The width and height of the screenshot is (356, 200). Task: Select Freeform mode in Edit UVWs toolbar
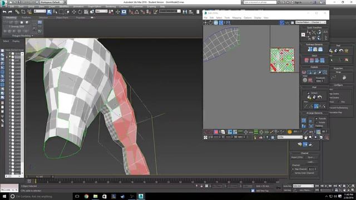point(221,22)
